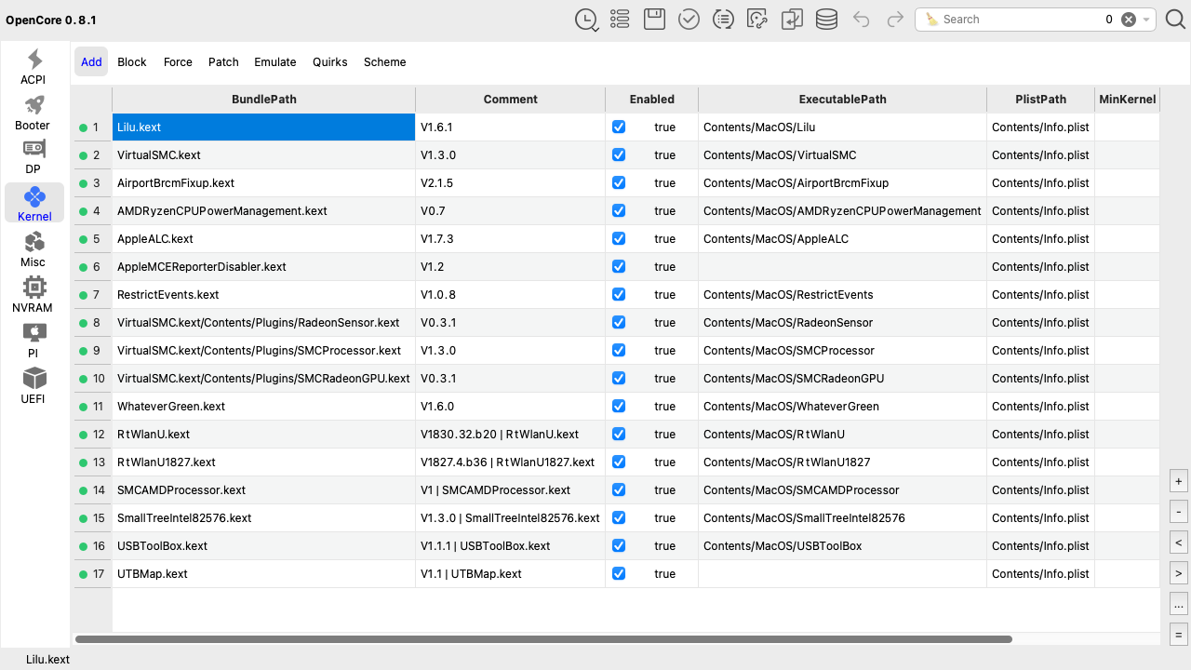Screen dimensions: 1191x670
Task: Open the UEFI section in sidebar
Action: (33, 385)
